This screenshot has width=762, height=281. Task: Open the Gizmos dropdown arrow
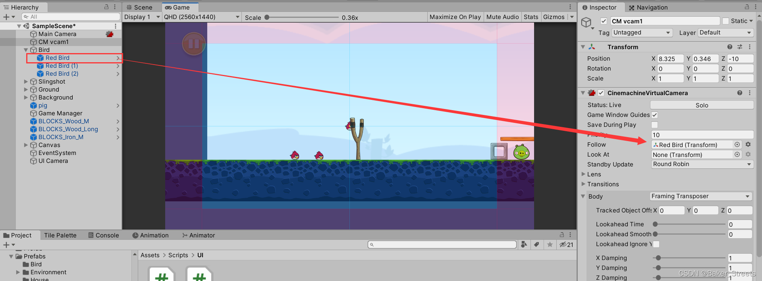coord(572,17)
